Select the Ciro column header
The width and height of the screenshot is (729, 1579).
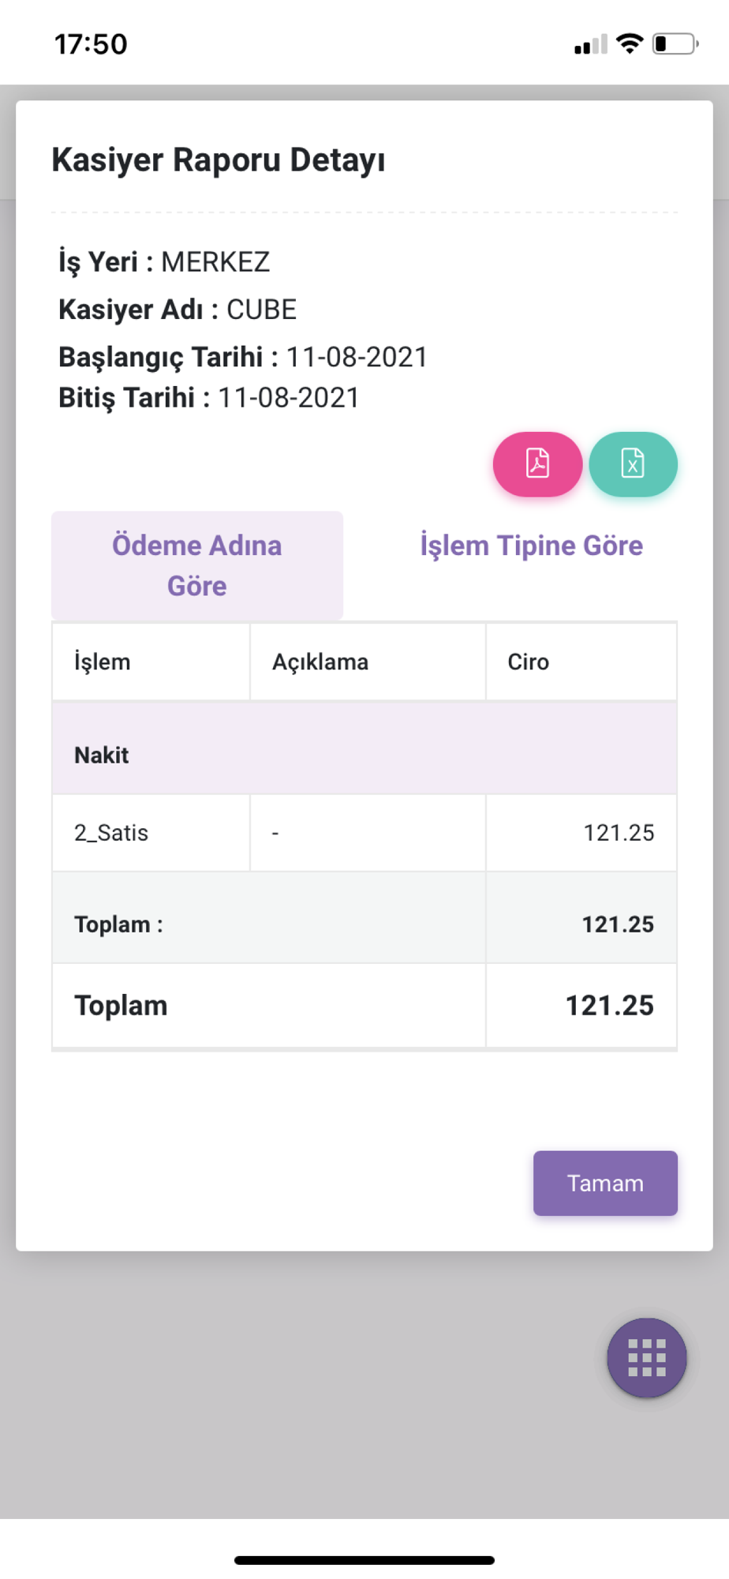point(581,662)
